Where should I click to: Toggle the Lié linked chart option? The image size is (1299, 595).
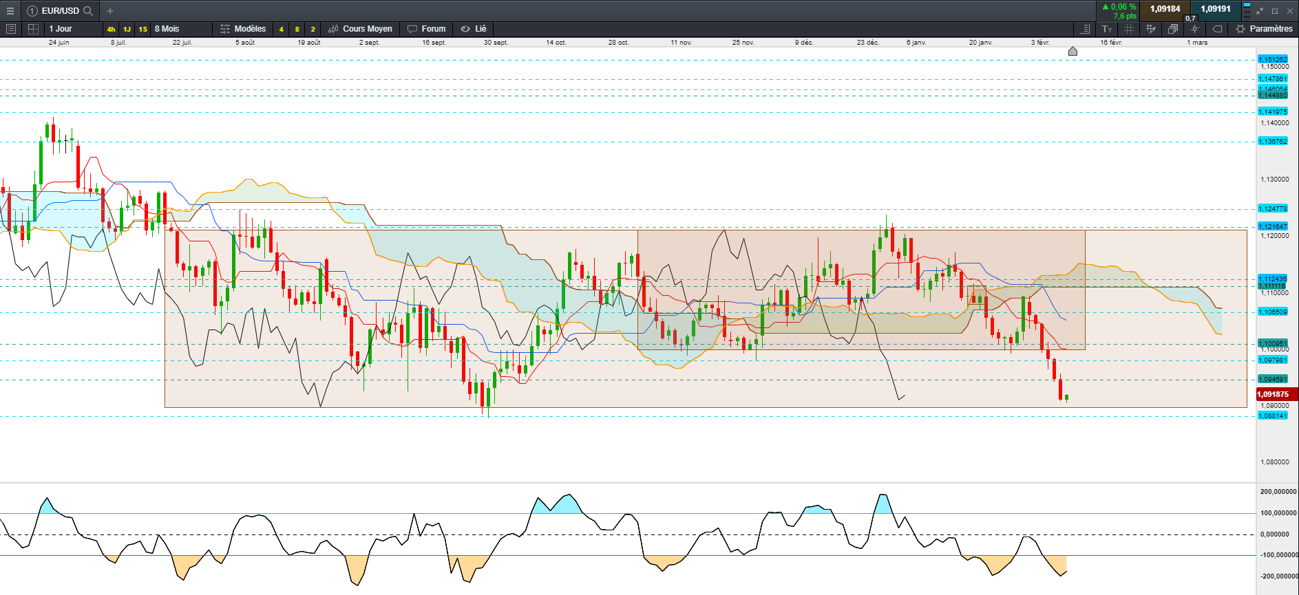coord(474,29)
